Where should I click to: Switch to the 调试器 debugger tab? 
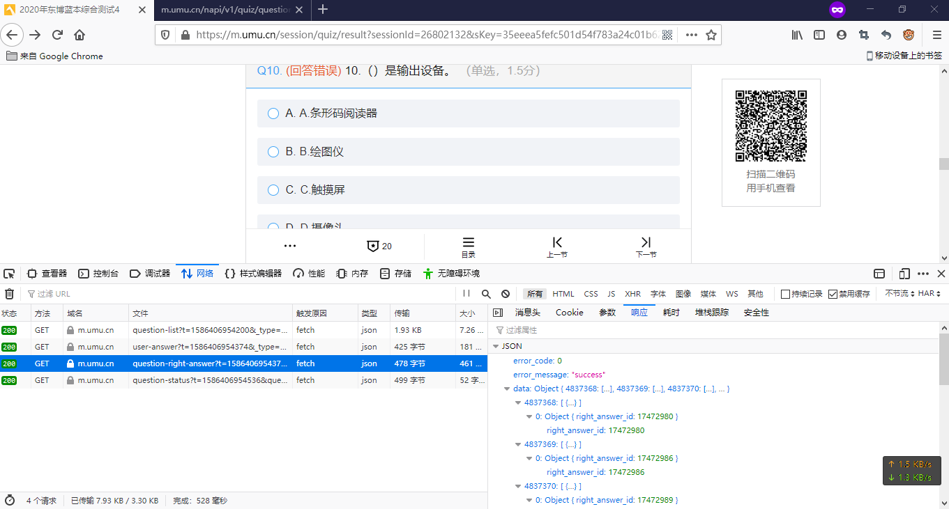tap(150, 274)
